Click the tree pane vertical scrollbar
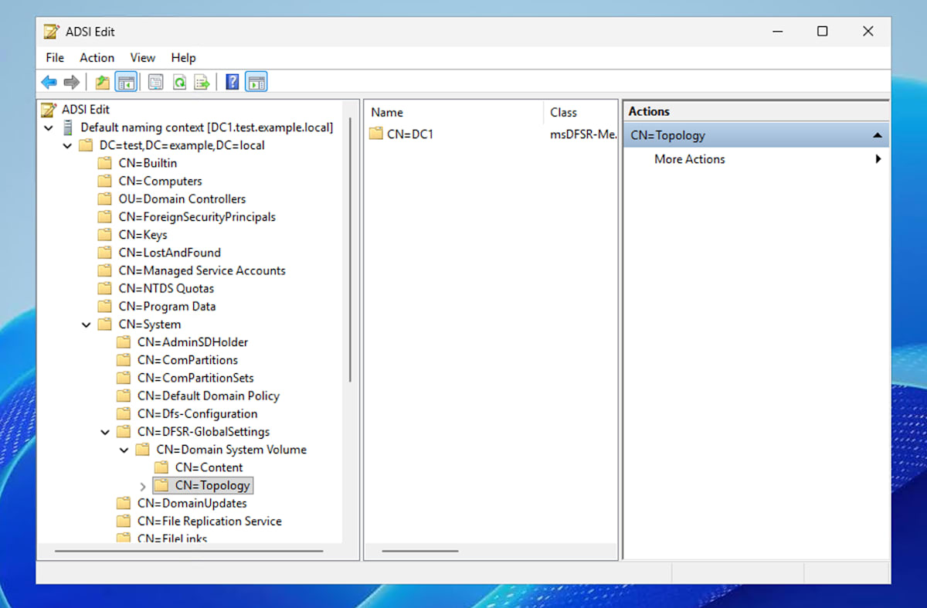927x608 pixels. click(351, 250)
